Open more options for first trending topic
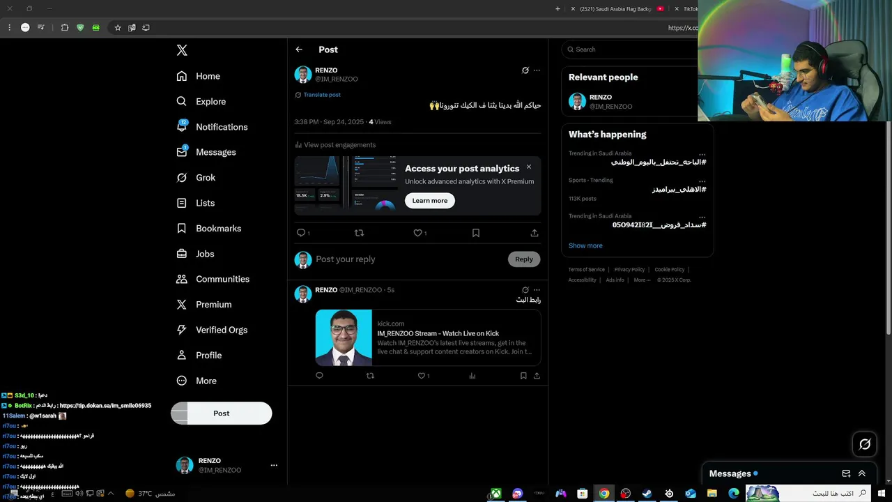892x502 pixels. (x=702, y=154)
